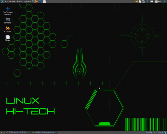This screenshot has height=134, width=167.
Task: Launch Terminal from the desktop
Action: [x=8, y=20]
